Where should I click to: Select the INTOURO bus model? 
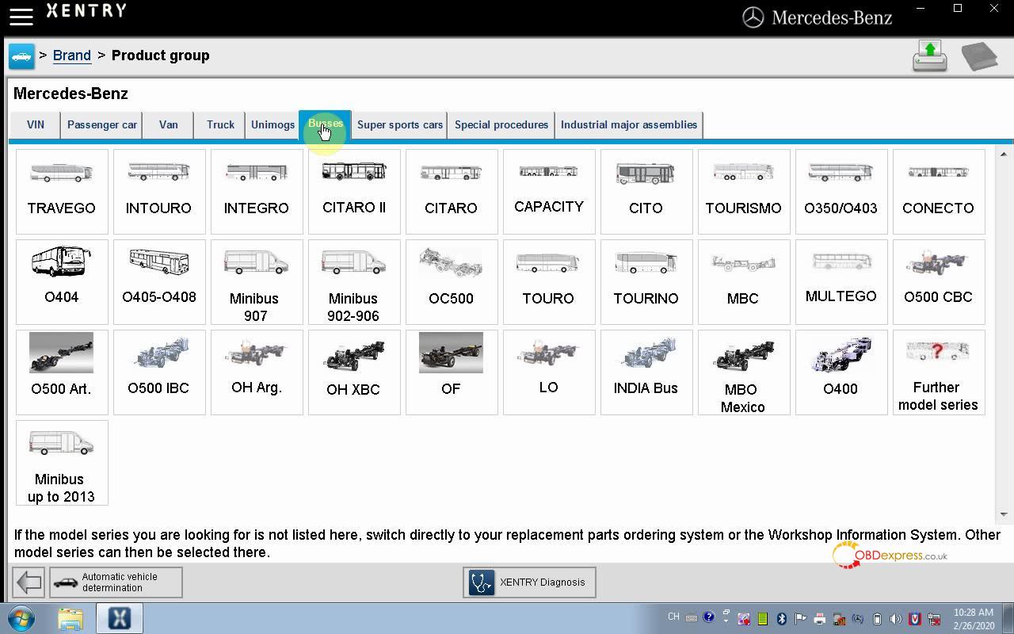(159, 192)
